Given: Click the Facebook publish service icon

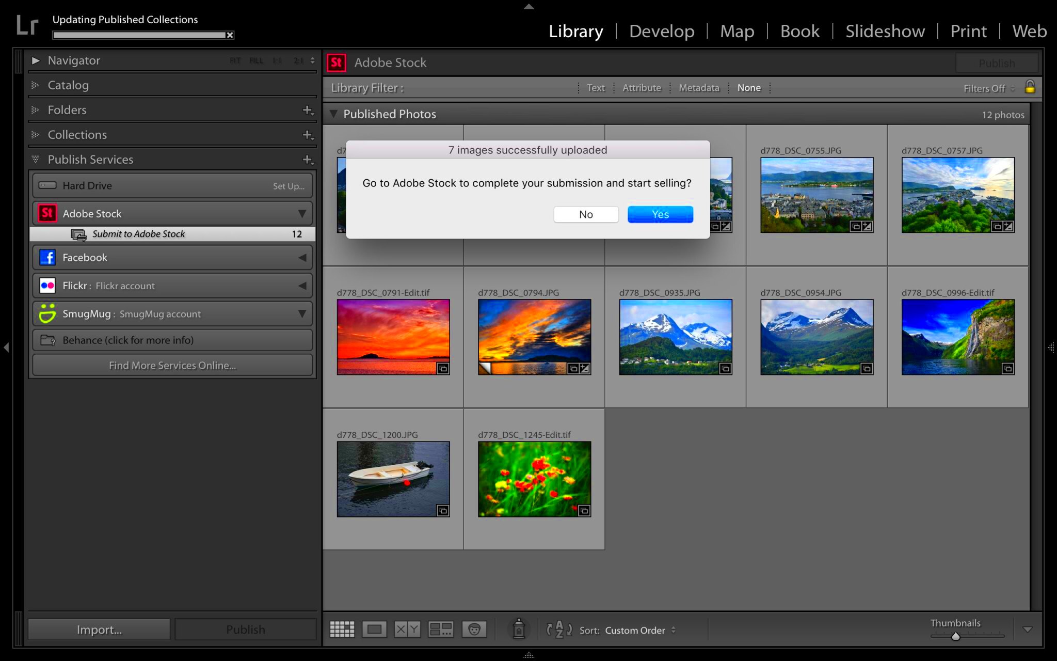Looking at the screenshot, I should 47,257.
